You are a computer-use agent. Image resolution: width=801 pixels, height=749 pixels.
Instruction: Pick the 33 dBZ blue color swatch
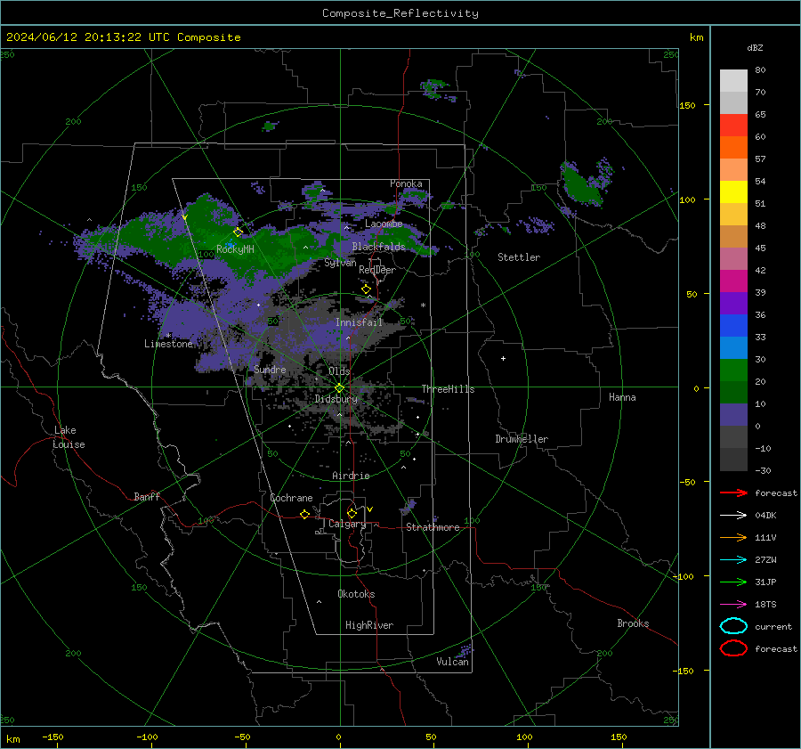click(x=733, y=347)
